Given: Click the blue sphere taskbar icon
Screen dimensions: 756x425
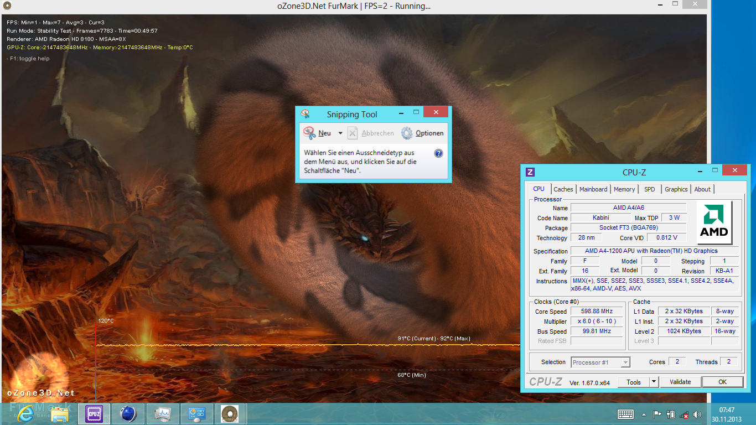Looking at the screenshot, I should 128,414.
